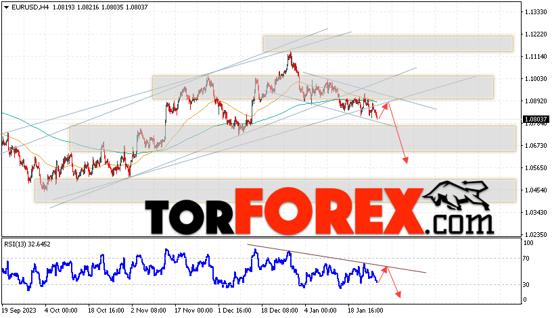The image size is (552, 318).
Task: Select the RSI(13) 32.6452 indicator label
Action: [27, 244]
